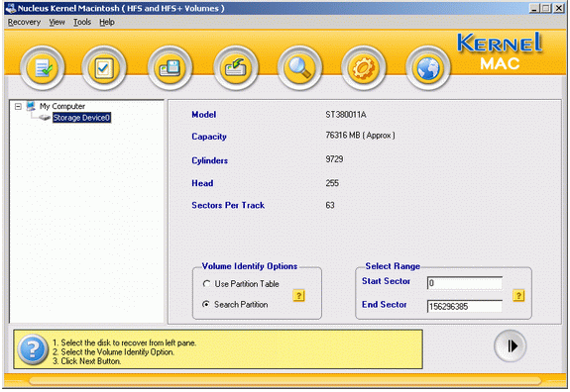Open the Tools menu
The width and height of the screenshot is (570, 392).
[x=82, y=22]
